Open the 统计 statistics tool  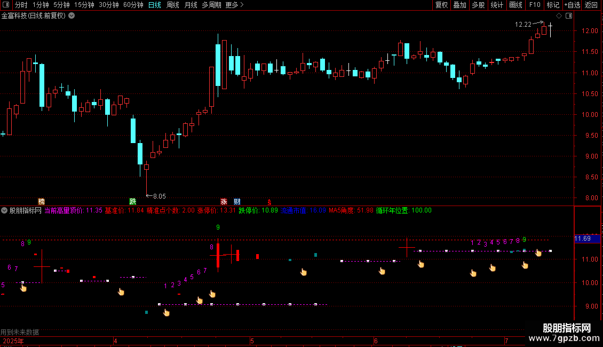(x=497, y=5)
